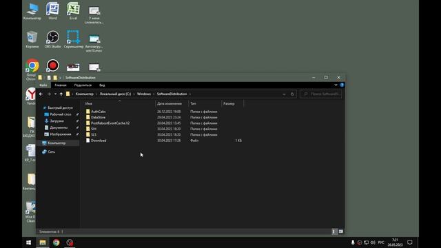The image size is (441, 248).
Task: Select the Word desktop shortcut
Action: pos(52,12)
